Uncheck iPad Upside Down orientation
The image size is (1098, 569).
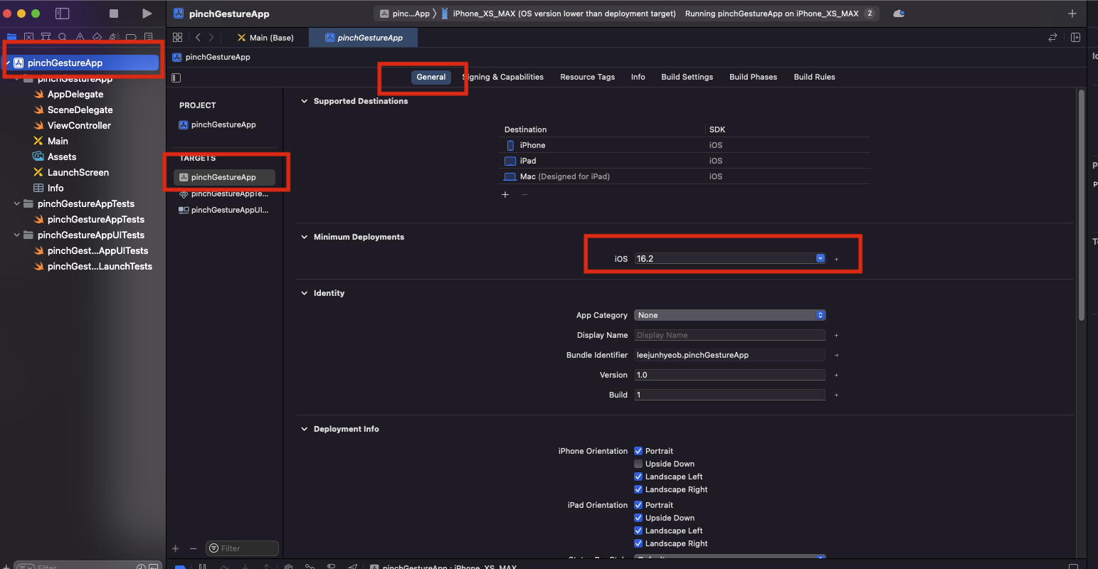click(638, 518)
